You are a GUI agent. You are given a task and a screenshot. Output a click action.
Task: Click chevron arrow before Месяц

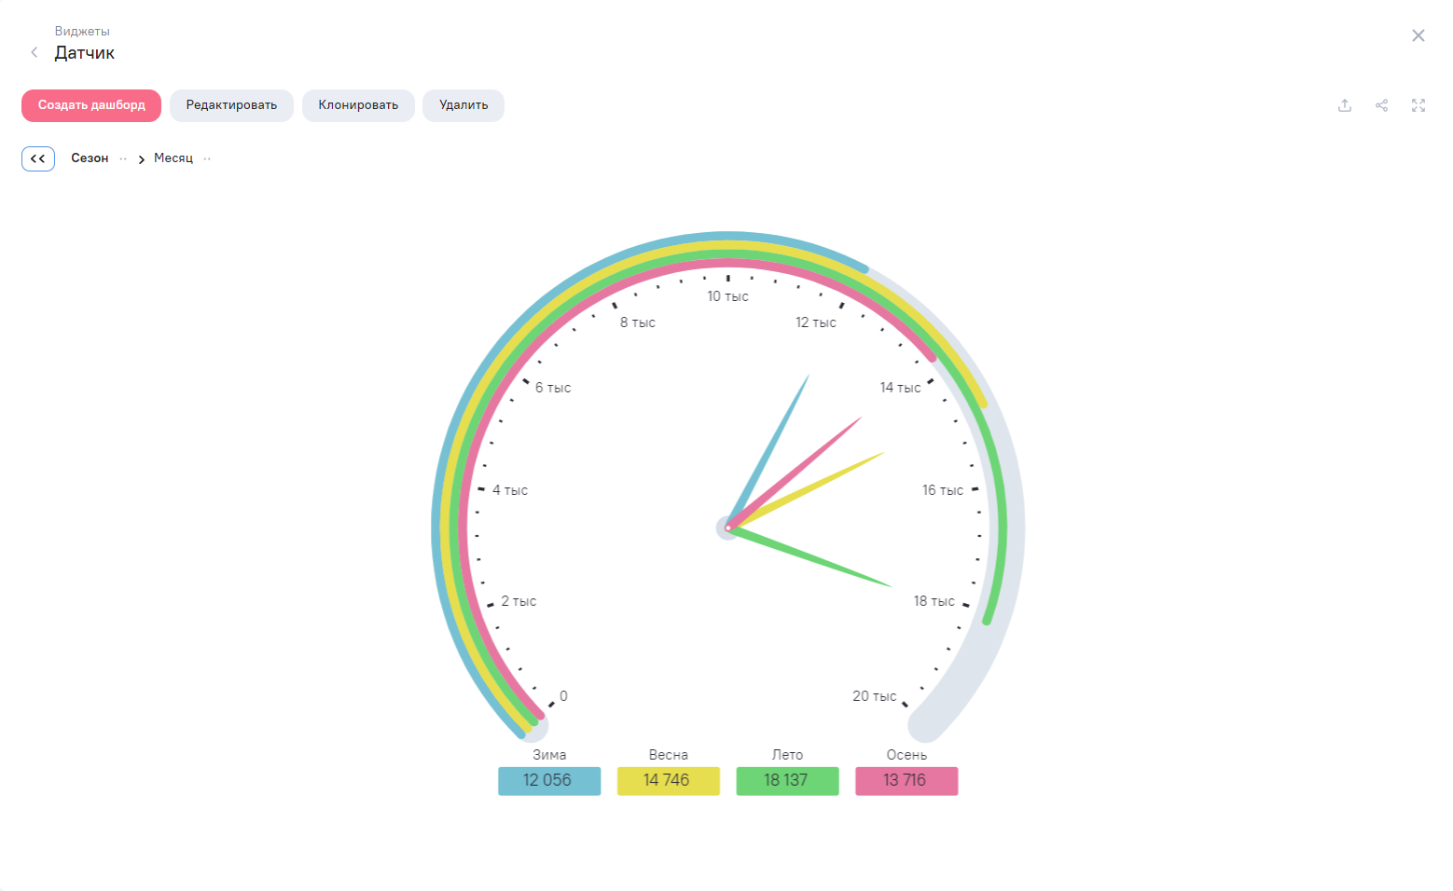click(x=142, y=159)
